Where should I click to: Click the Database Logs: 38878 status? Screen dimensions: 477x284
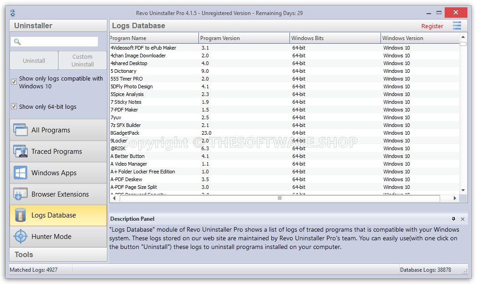tap(425, 270)
